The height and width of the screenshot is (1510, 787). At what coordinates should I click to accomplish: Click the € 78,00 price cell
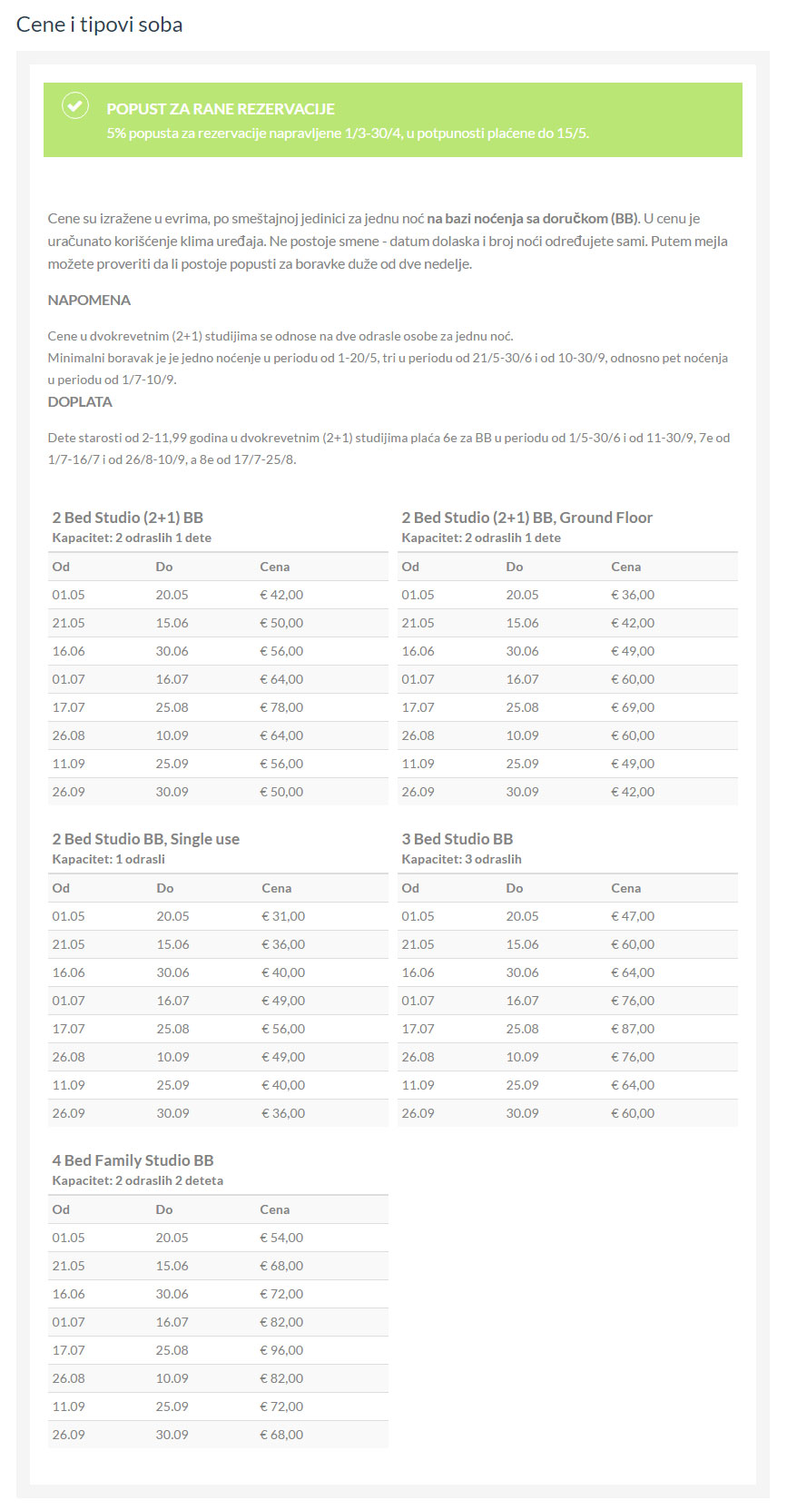(x=281, y=707)
